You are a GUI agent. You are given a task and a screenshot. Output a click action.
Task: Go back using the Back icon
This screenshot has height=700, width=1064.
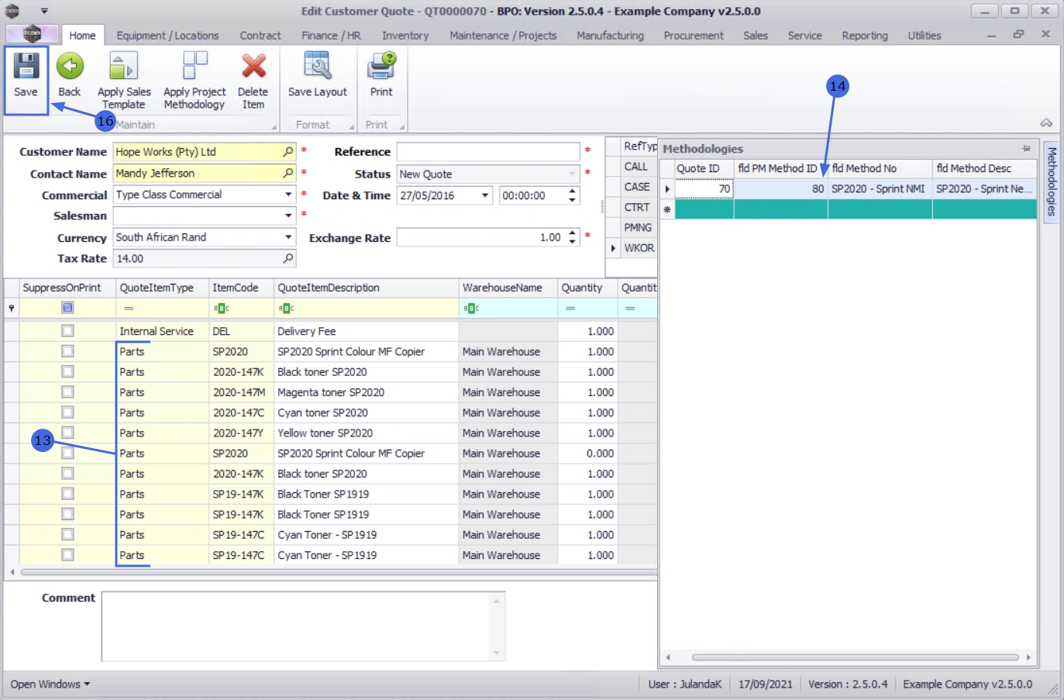(70, 76)
